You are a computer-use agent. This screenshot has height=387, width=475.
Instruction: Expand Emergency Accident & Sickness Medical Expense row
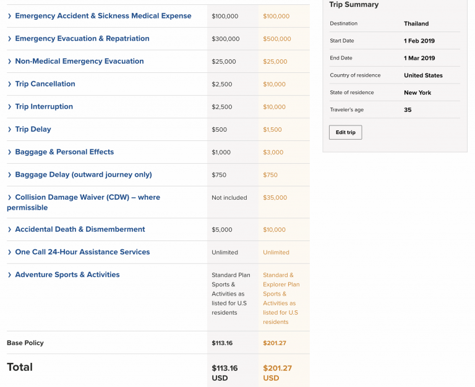click(103, 16)
